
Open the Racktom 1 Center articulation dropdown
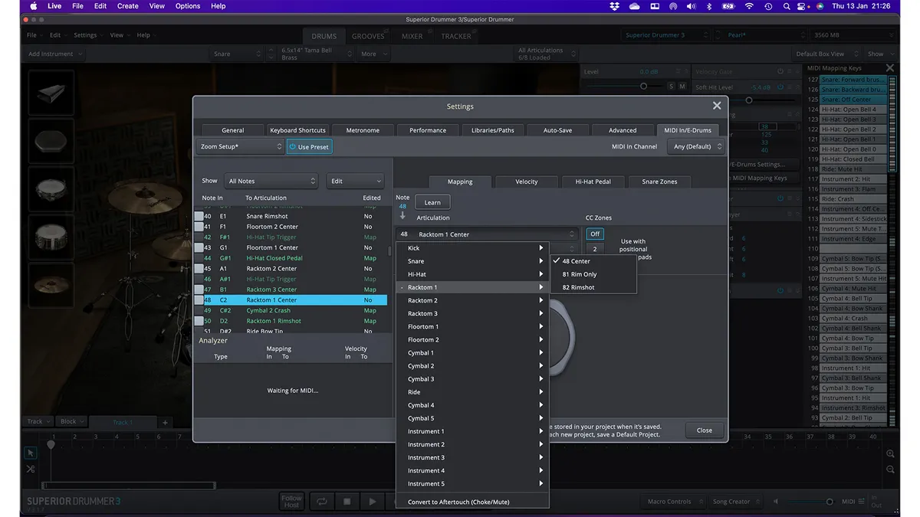(487, 234)
